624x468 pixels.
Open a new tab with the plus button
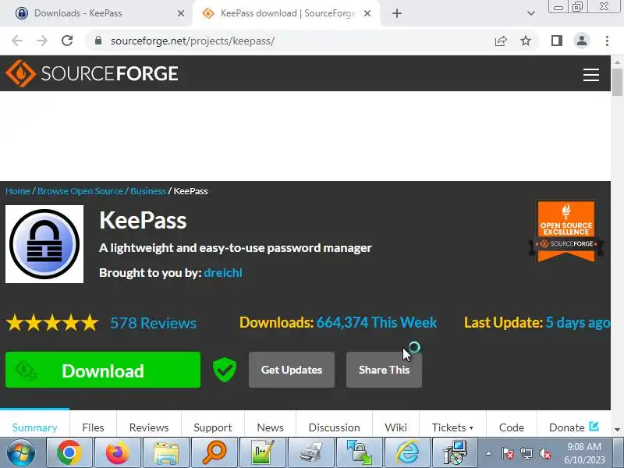tap(397, 13)
